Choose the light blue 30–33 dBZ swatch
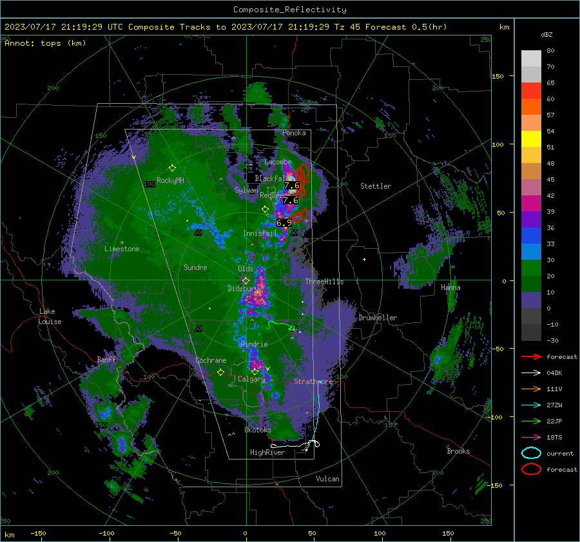This screenshot has width=580, height=542. [x=531, y=252]
